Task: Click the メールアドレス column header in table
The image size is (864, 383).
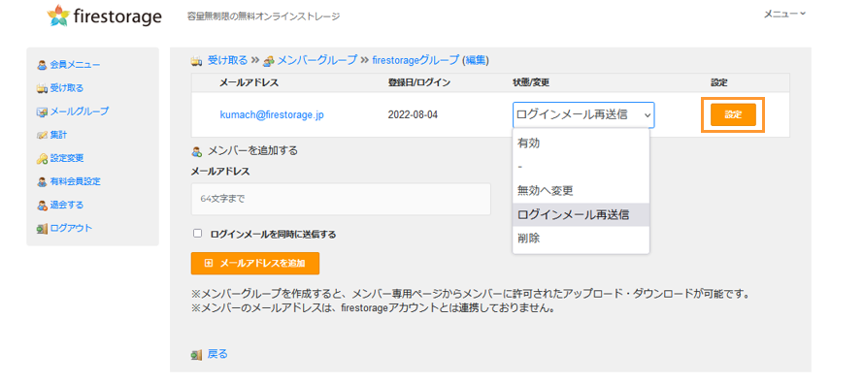Action: [x=249, y=82]
